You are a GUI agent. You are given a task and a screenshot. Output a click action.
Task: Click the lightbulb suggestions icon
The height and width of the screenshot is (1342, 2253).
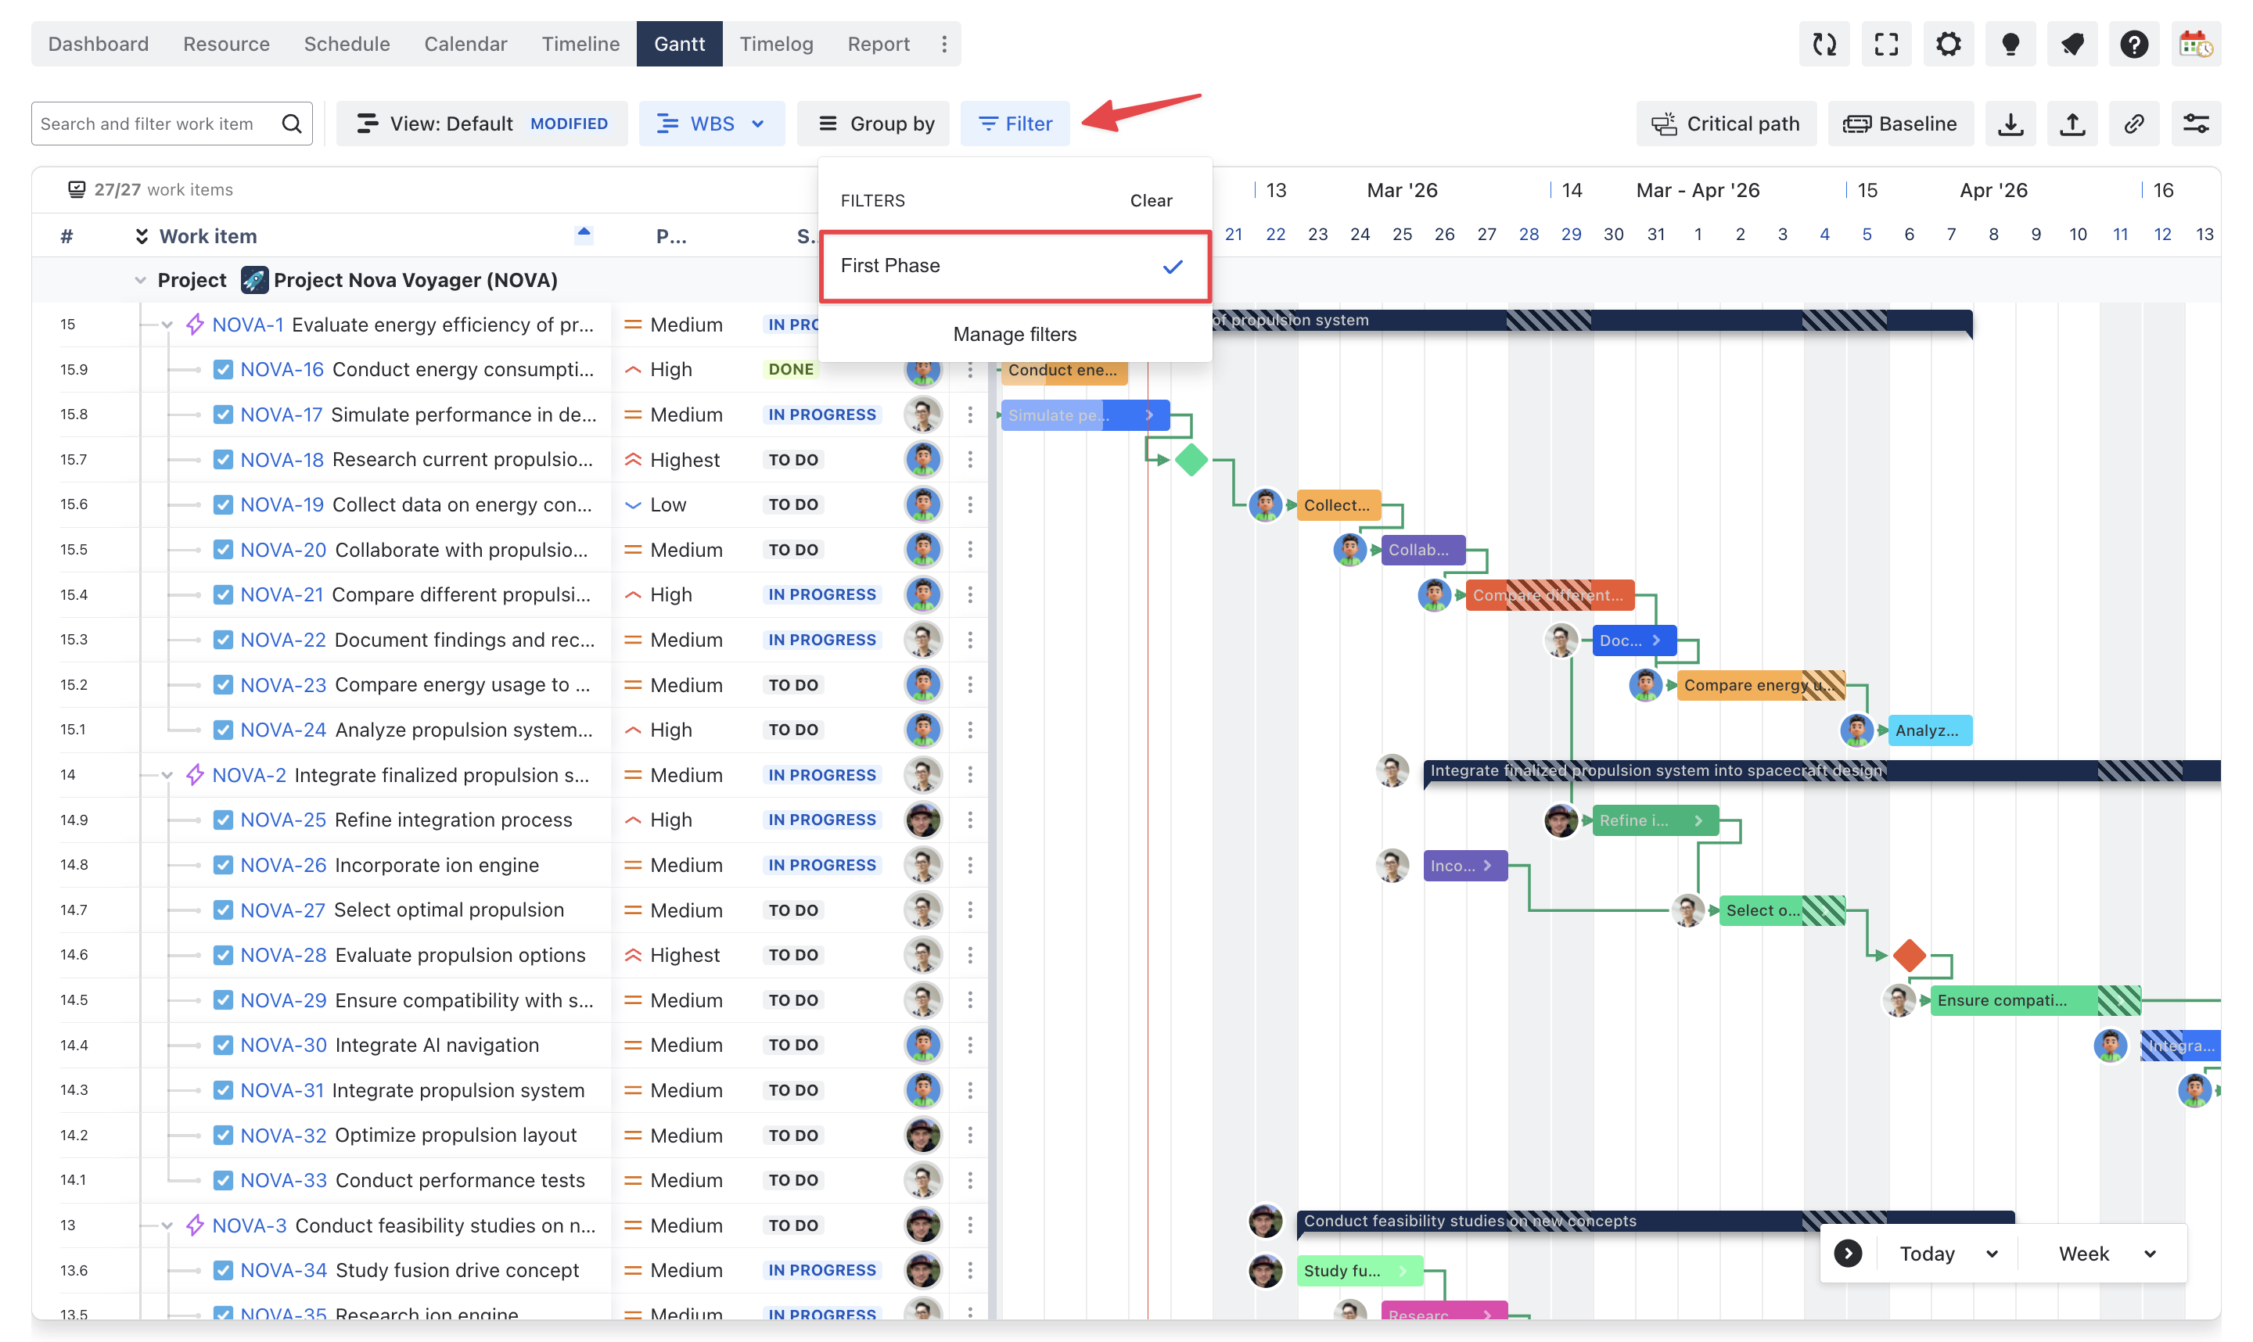2010,44
